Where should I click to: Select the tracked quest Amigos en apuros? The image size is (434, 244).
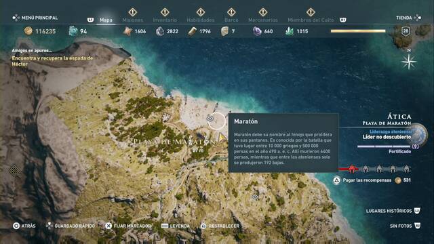tap(32, 51)
